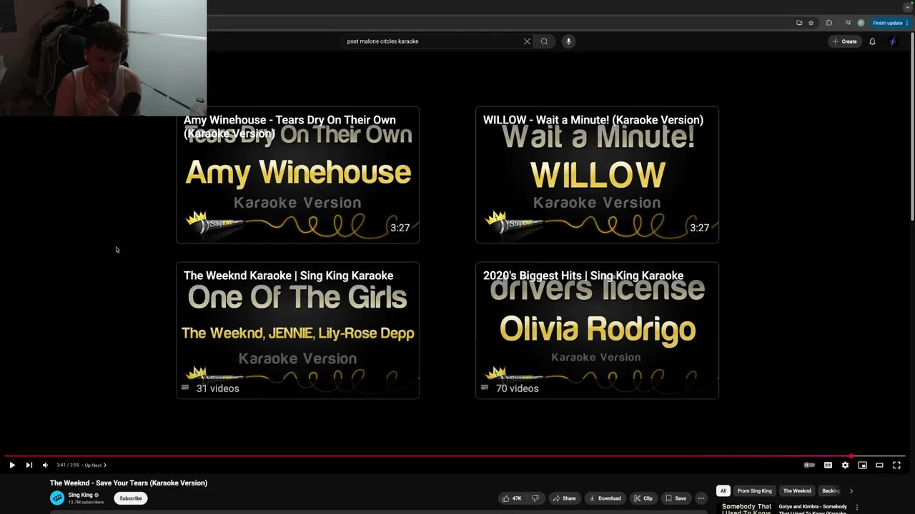Create a Clip of video

[x=643, y=498]
